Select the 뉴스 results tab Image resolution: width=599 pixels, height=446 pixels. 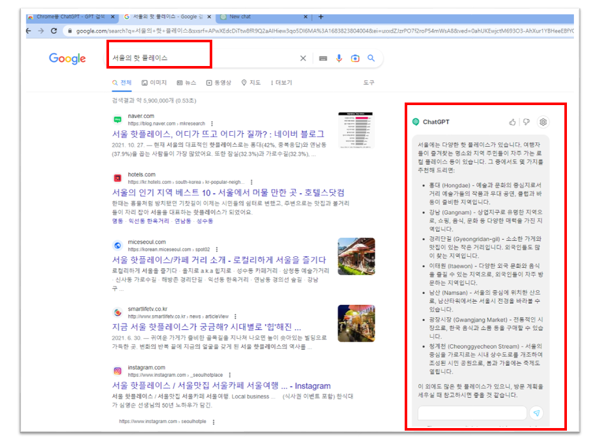(187, 83)
